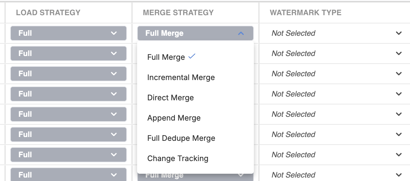Viewport: 410px width, 181px height.
Task: Expand second row Watermark Type chevron
Action: (399, 53)
